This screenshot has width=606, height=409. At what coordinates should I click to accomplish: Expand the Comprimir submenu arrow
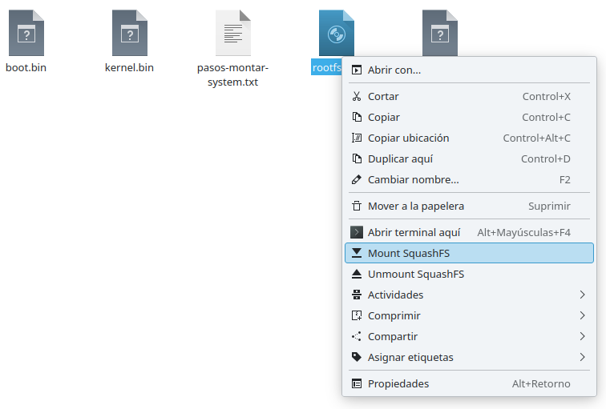coord(583,316)
